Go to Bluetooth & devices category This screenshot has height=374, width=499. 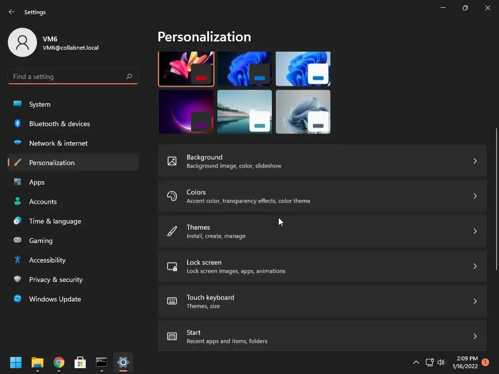point(73,123)
